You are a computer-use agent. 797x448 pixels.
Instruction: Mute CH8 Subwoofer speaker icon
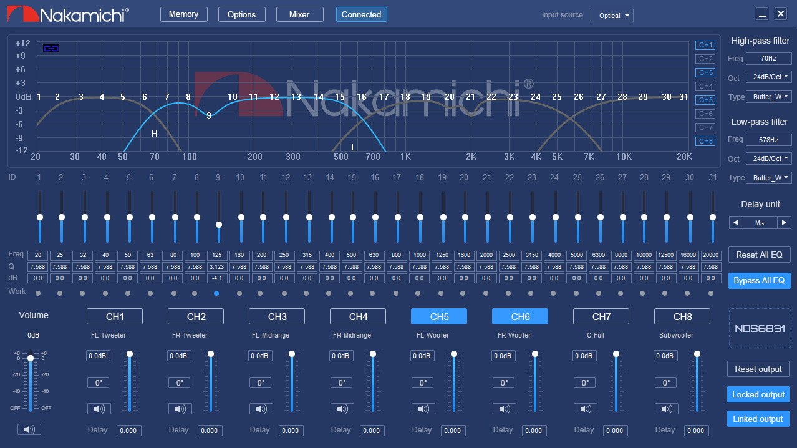tap(667, 409)
